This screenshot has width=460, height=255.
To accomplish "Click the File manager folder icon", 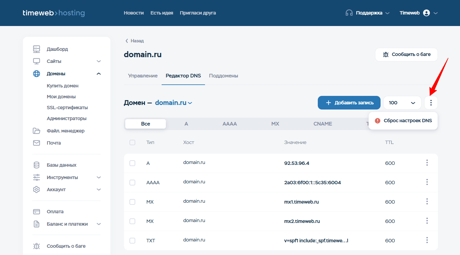I will point(36,131).
